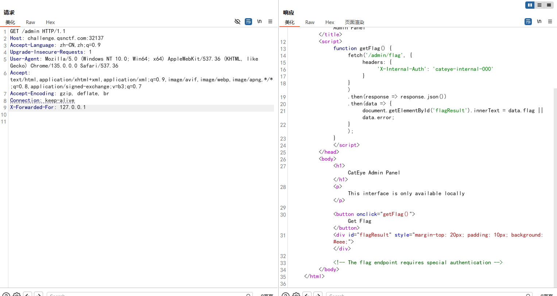Click 'This interface is only available locally'

tap(406, 193)
